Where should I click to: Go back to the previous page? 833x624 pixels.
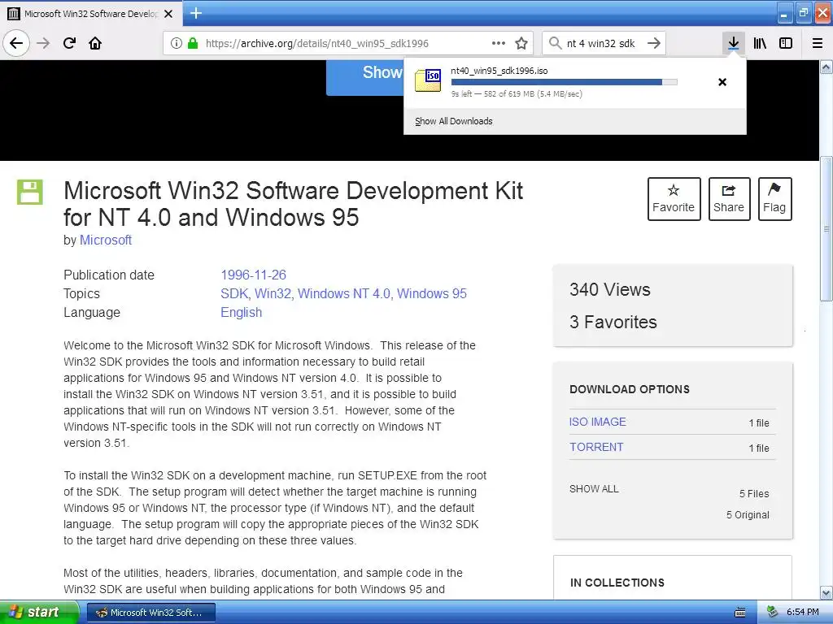16,43
